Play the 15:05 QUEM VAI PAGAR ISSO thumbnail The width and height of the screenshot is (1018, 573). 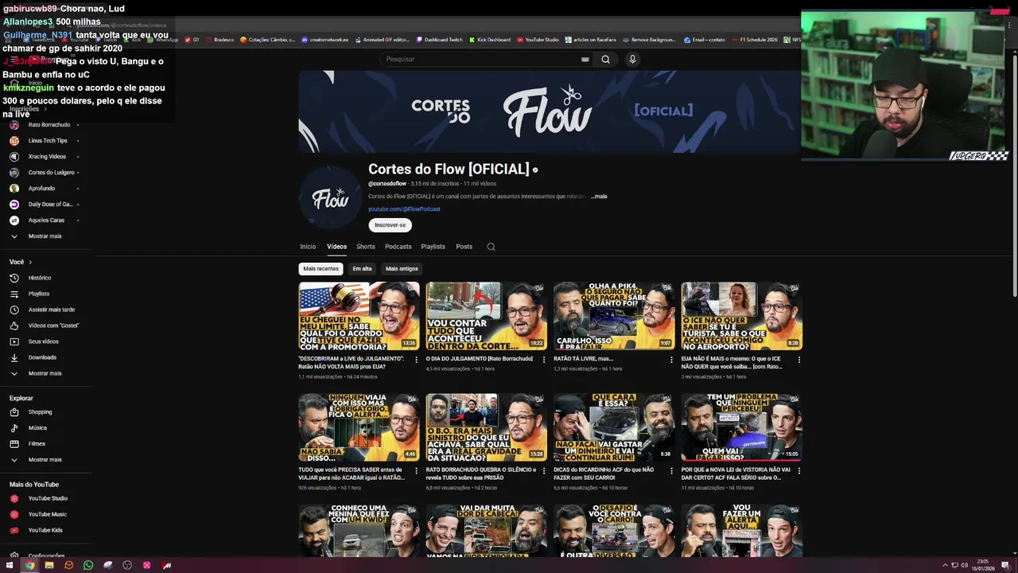click(741, 427)
